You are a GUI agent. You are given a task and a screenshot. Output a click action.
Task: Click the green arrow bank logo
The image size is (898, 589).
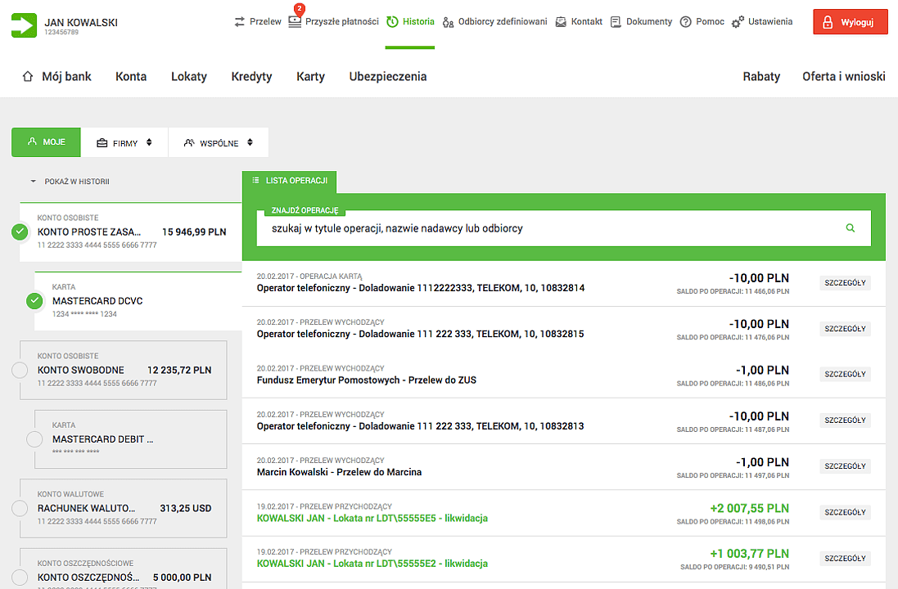coord(24,25)
